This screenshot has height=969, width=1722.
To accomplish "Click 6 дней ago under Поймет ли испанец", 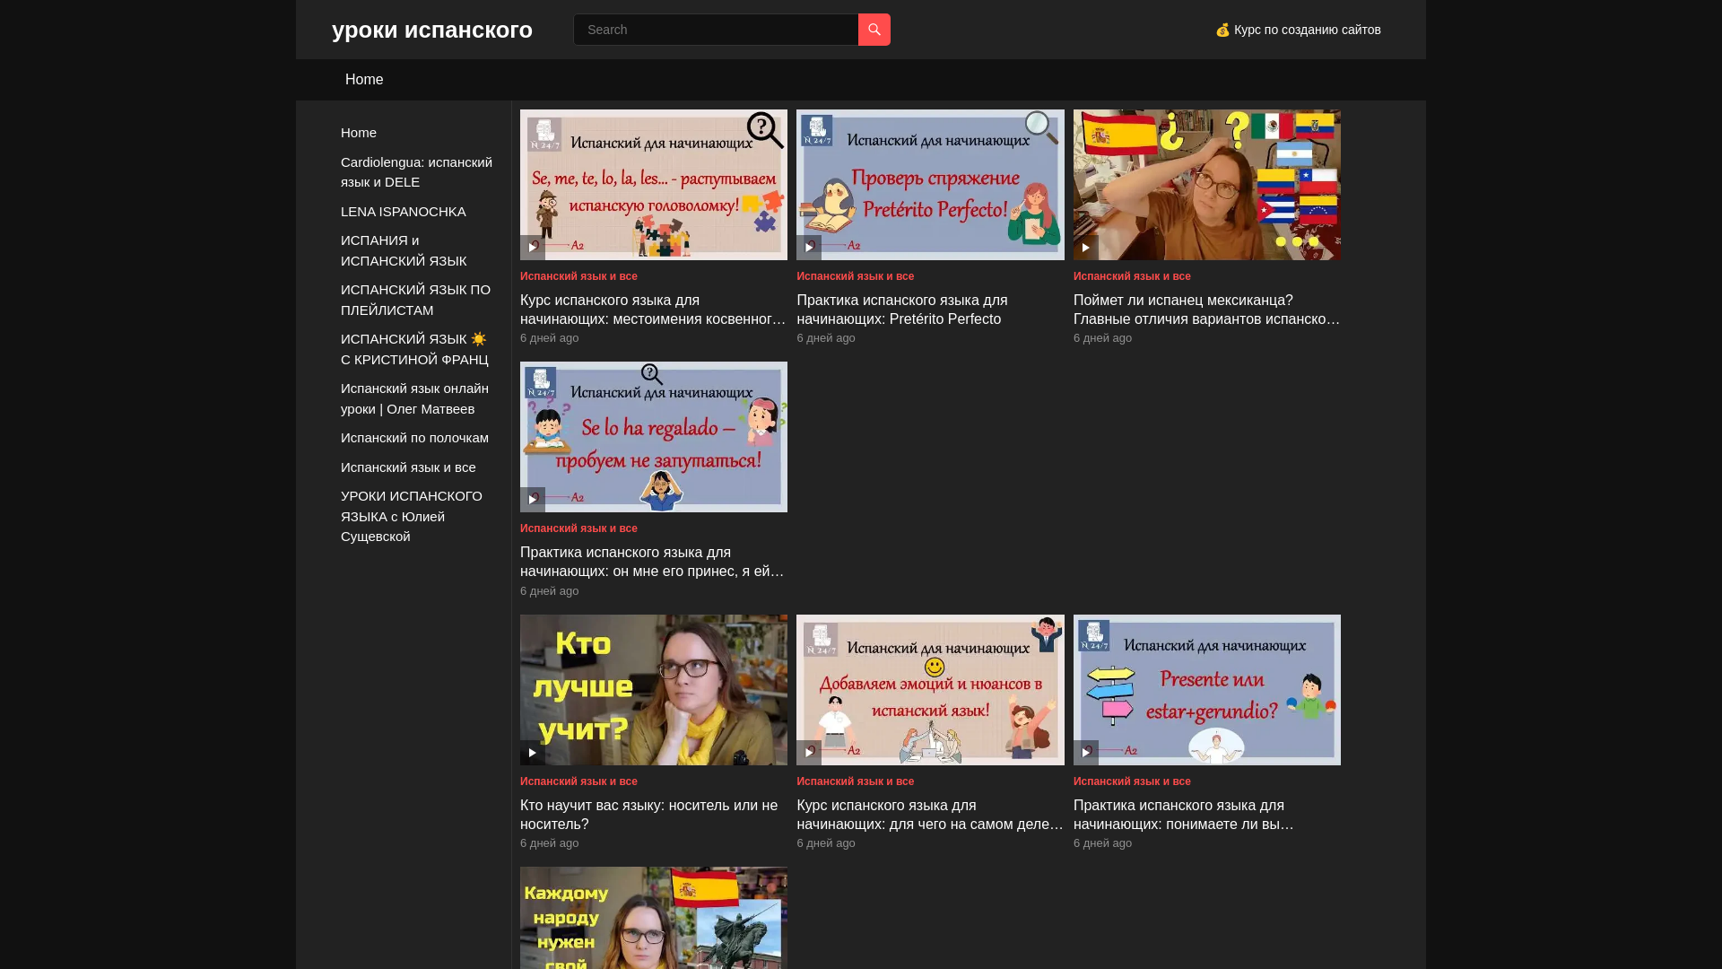I will [1102, 338].
